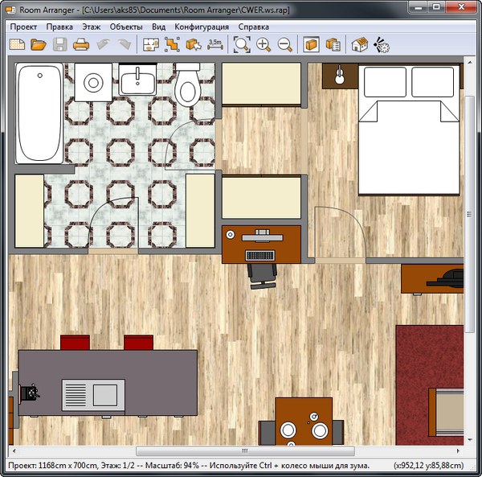
Task: Click the zoom-to-fit magnifier icon
Action: click(x=241, y=45)
